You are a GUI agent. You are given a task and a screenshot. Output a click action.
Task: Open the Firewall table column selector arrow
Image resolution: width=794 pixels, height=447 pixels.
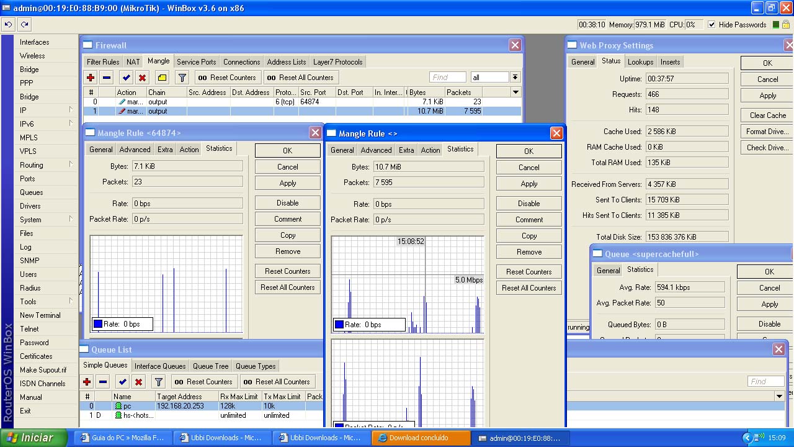point(515,93)
